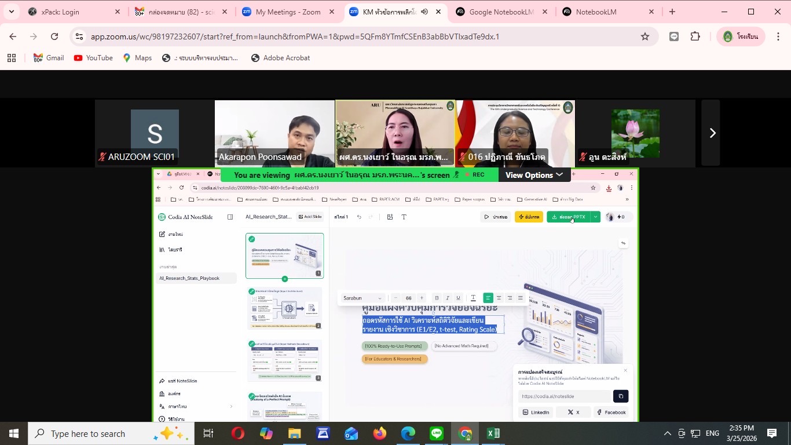Toggle the Codia sidebar collapse button
Image resolution: width=791 pixels, height=445 pixels.
coord(230,217)
